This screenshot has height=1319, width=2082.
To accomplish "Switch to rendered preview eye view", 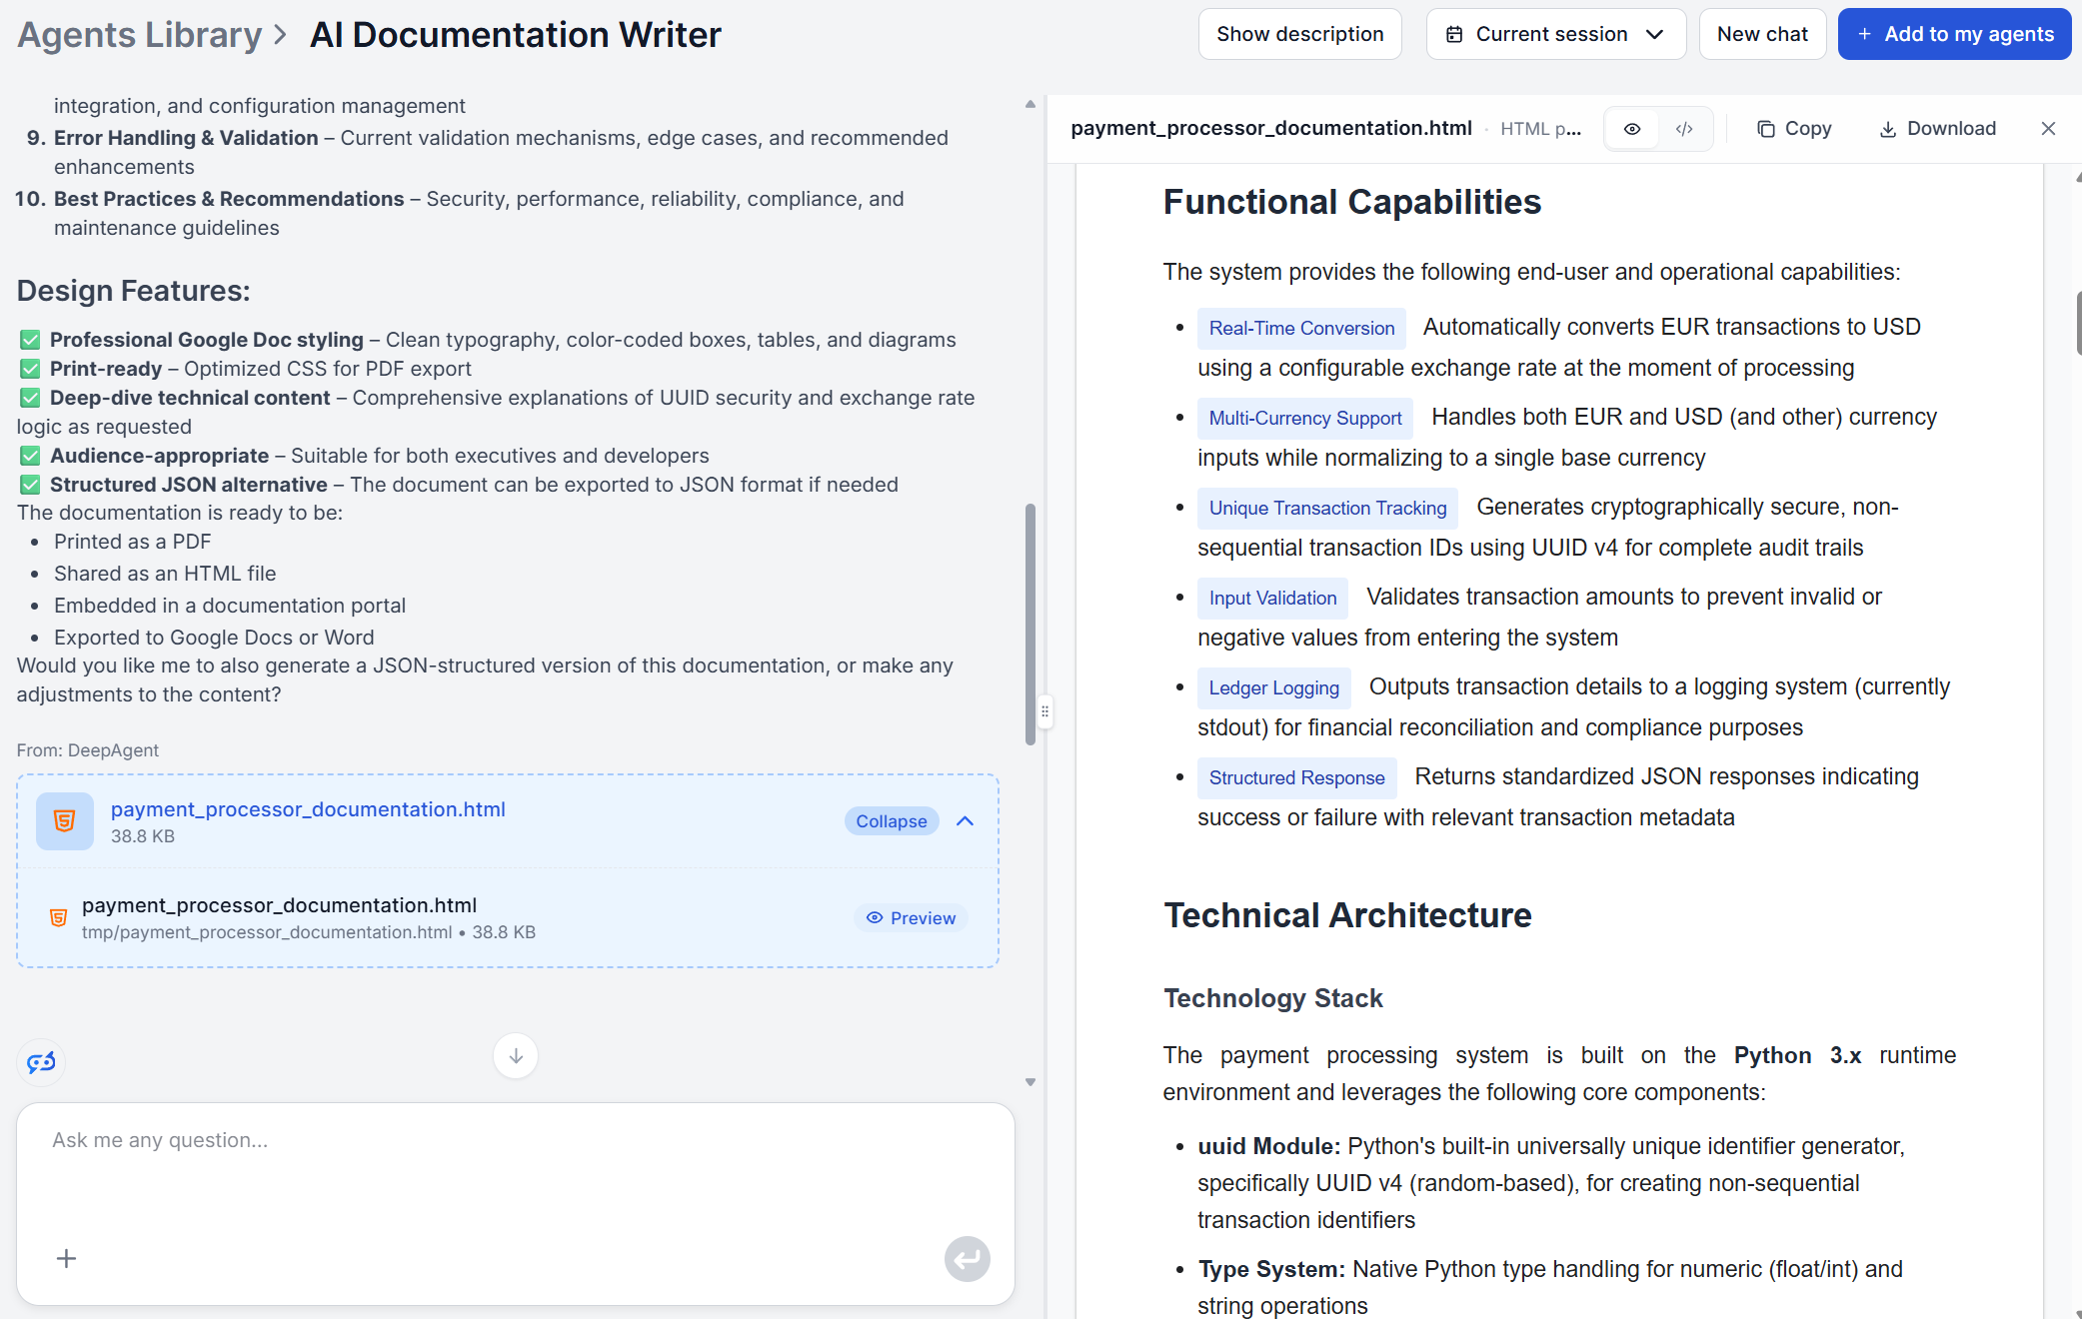I will click(x=1632, y=129).
